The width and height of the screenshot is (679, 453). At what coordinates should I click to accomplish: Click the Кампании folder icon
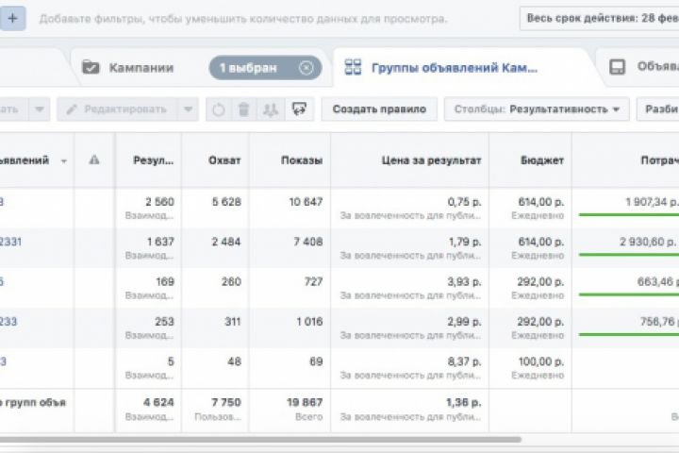point(91,68)
